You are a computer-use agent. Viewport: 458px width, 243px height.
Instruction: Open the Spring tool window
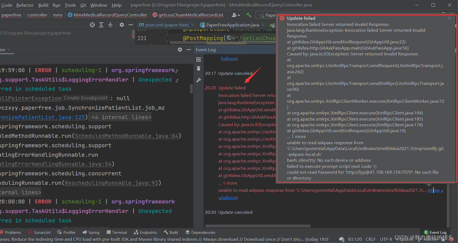point(91,232)
